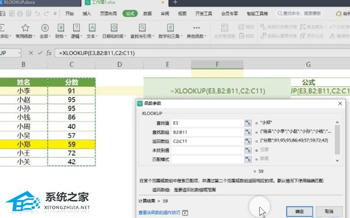Viewport: 350px width, 218px height.
Task: Confirm formula with the checkmark icon
Action: pyautogui.click(x=40, y=53)
